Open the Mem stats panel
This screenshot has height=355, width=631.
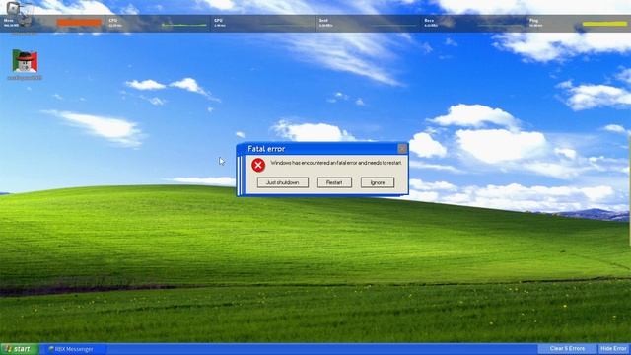tap(52, 23)
